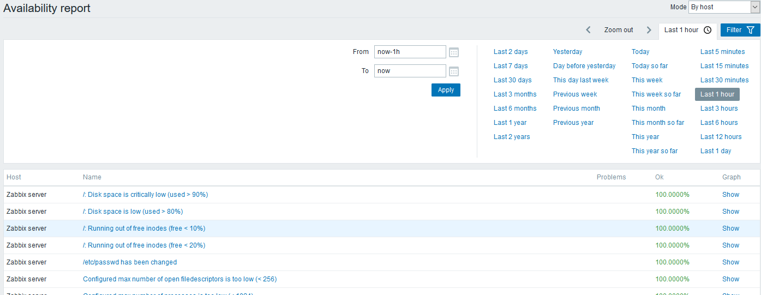Pick This week so far range
This screenshot has width=761, height=295.
[x=656, y=94]
